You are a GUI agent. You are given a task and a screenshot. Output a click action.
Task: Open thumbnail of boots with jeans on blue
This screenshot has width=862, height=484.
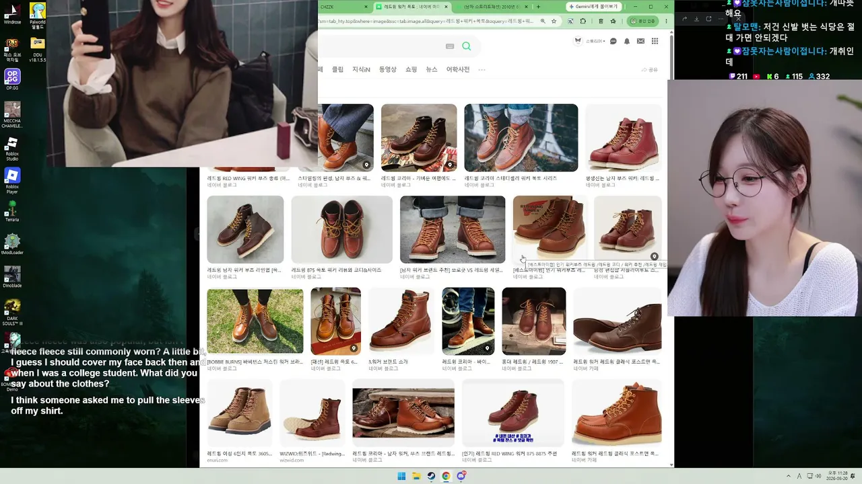(x=521, y=138)
